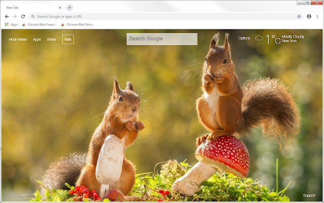Maximize the browser window
Image resolution: width=324 pixels, height=203 pixels.
click(307, 3)
